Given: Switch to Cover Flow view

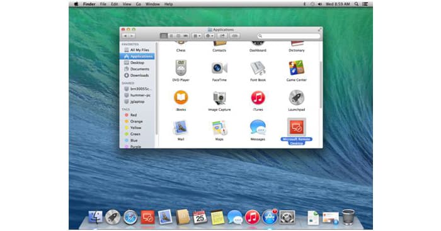Looking at the screenshot, I should 185,36.
